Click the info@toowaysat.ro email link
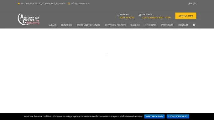The height and width of the screenshot is (120, 214). point(81,3)
